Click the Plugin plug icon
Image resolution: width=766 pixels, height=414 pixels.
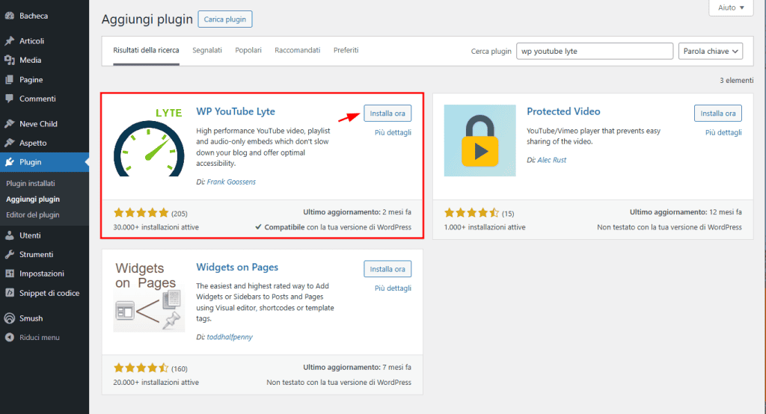(x=9, y=162)
